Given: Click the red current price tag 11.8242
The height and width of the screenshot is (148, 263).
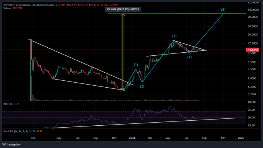Looking at the screenshot, I should [x=253, y=50].
